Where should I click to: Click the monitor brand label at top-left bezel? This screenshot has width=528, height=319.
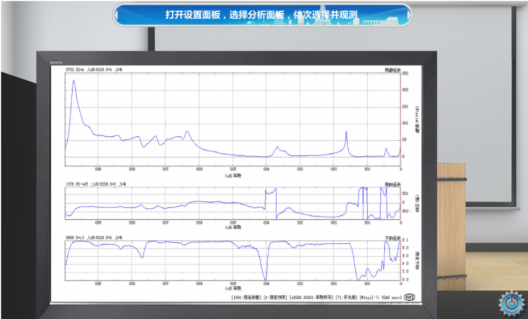[57, 63]
